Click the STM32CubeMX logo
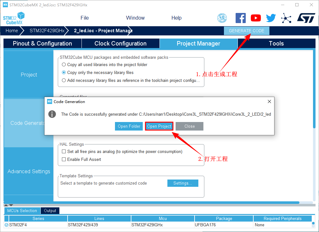 14,18
